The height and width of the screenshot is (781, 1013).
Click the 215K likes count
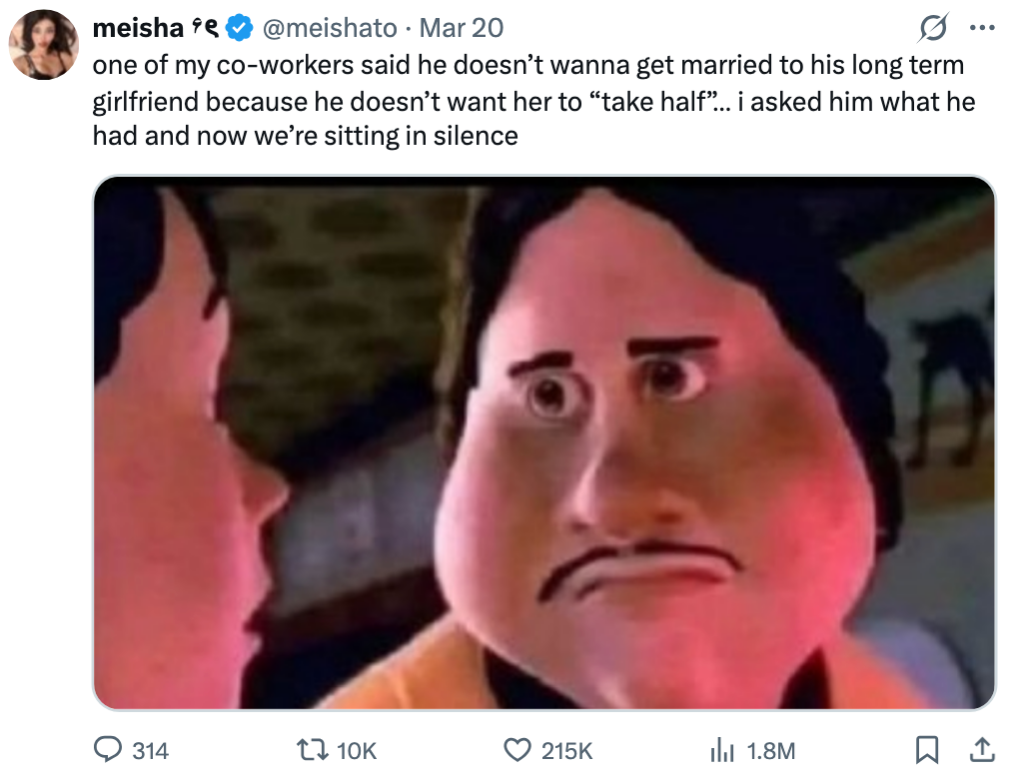click(566, 750)
